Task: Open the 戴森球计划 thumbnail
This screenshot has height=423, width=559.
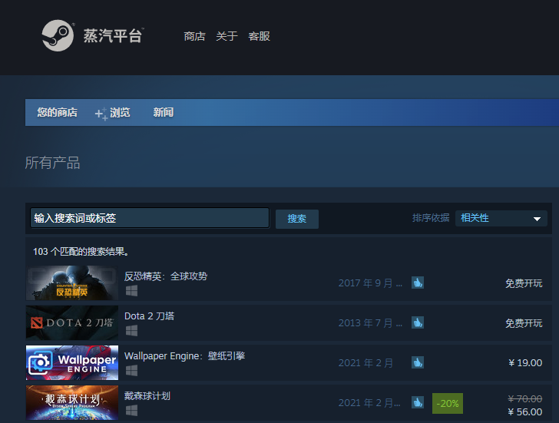Action: pos(72,403)
